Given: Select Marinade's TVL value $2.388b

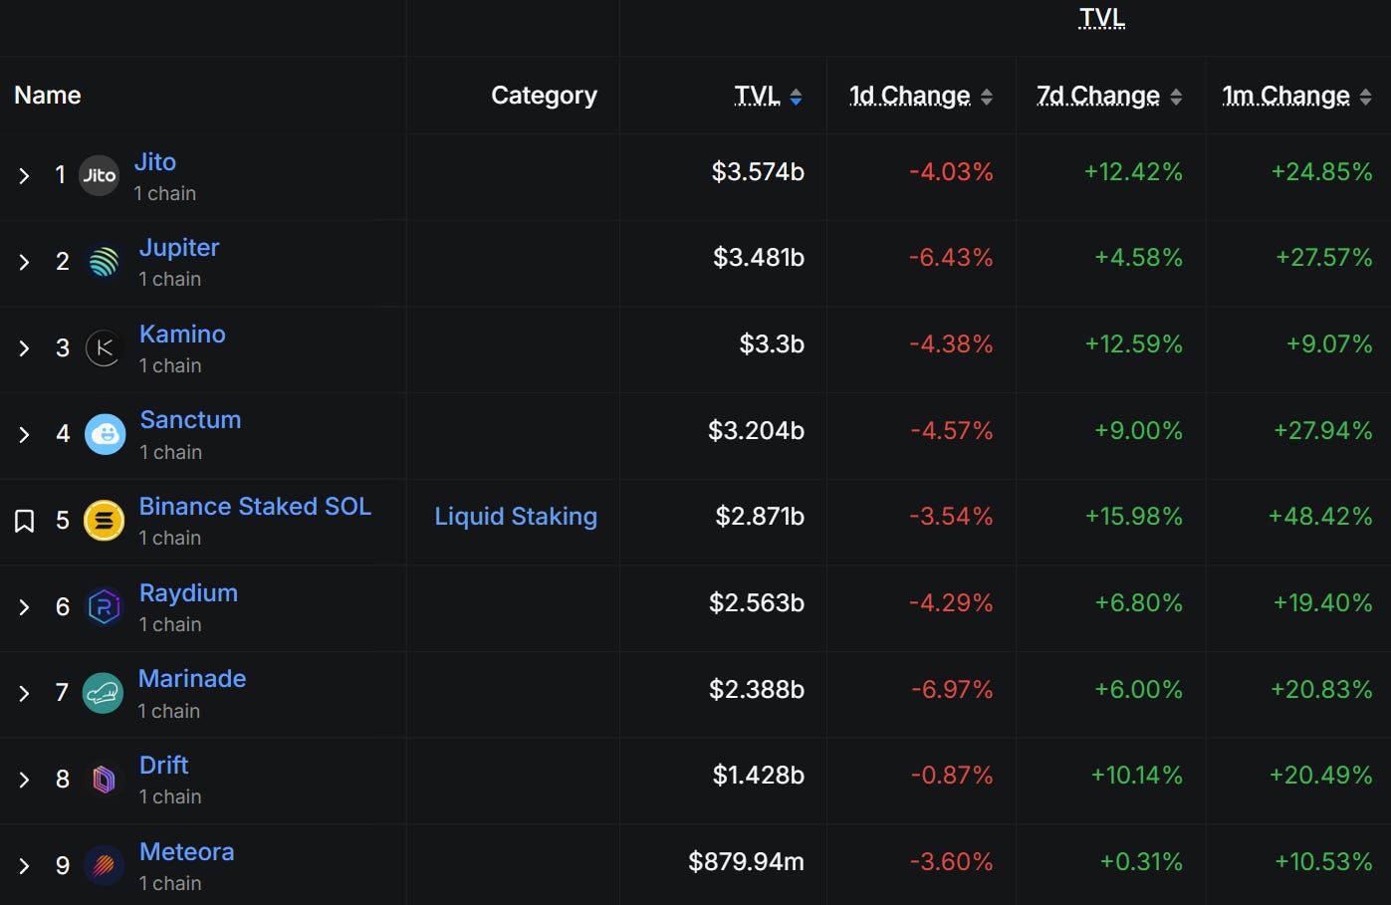Looking at the screenshot, I should click(x=757, y=689).
